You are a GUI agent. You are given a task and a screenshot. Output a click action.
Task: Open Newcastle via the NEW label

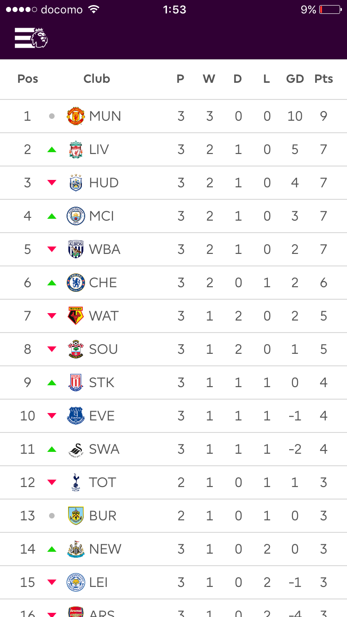point(105,549)
